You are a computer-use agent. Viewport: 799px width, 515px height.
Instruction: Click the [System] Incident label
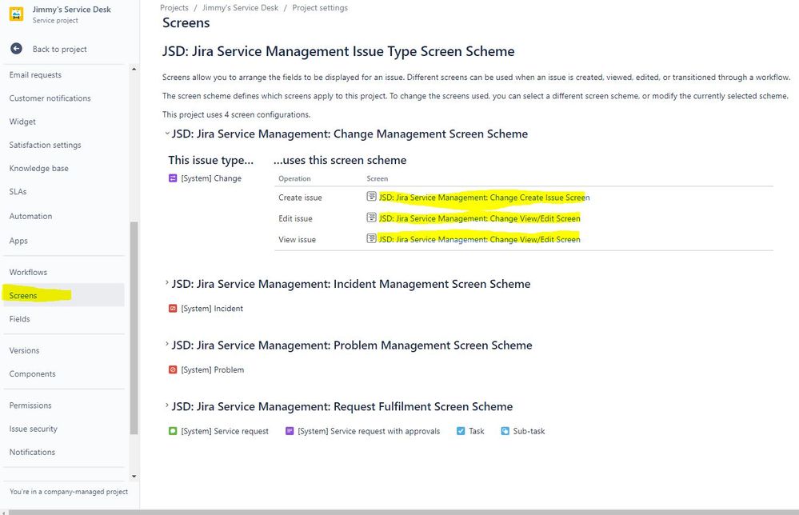[212, 308]
